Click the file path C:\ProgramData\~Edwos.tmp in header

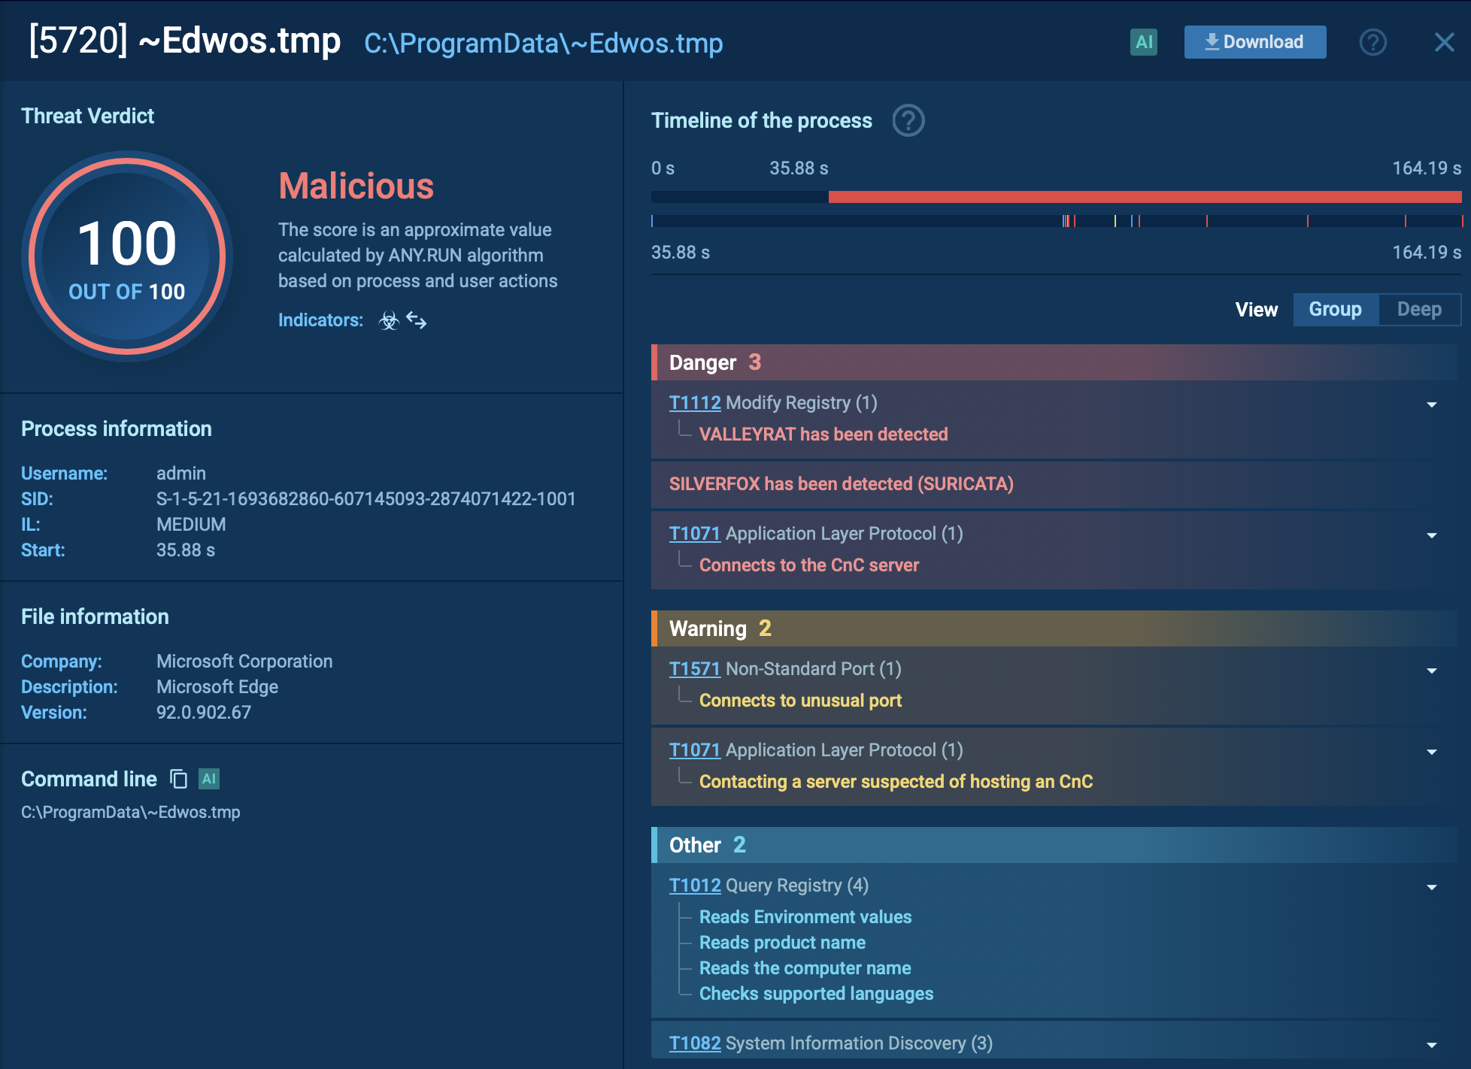click(543, 43)
